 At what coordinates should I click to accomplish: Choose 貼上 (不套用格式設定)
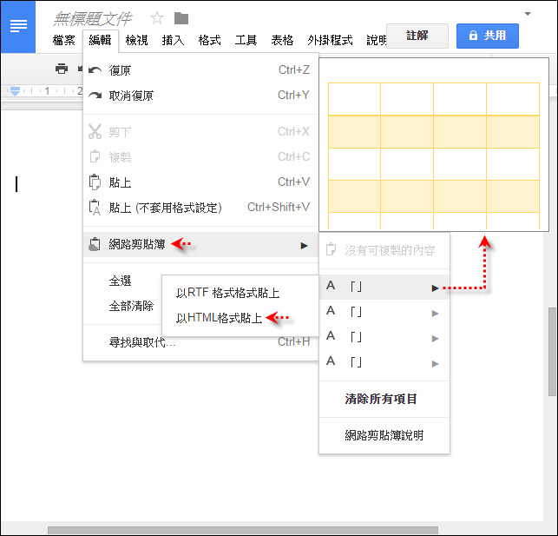tap(200, 208)
